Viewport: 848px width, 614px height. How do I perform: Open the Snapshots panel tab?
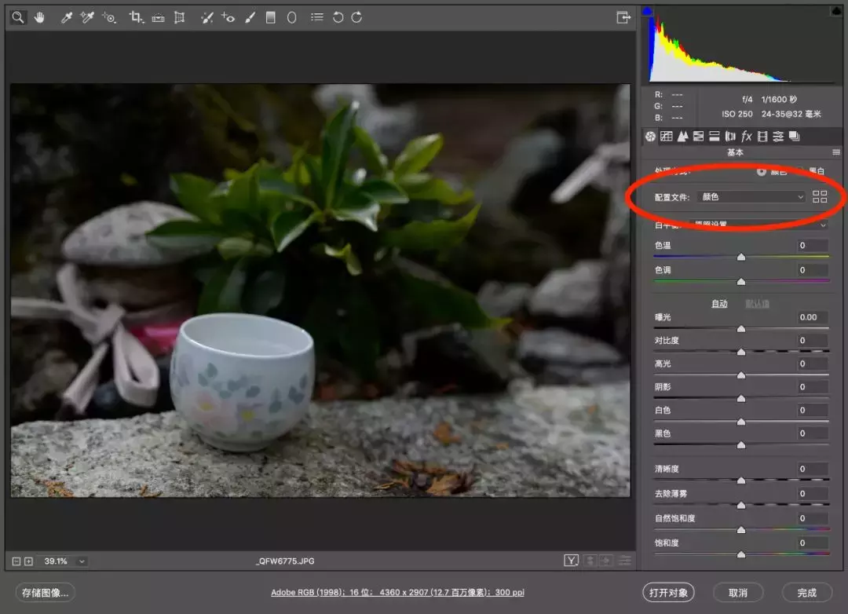(795, 137)
